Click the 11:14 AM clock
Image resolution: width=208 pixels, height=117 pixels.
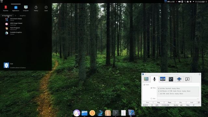point(200,2)
